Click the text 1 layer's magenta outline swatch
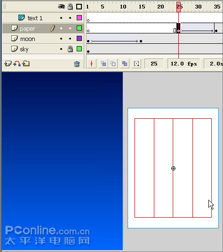Screen dimensions: 223x252 pos(79,18)
